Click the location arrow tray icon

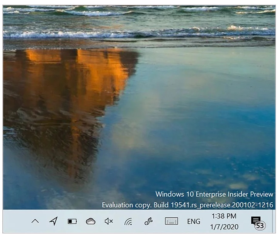click(54, 221)
